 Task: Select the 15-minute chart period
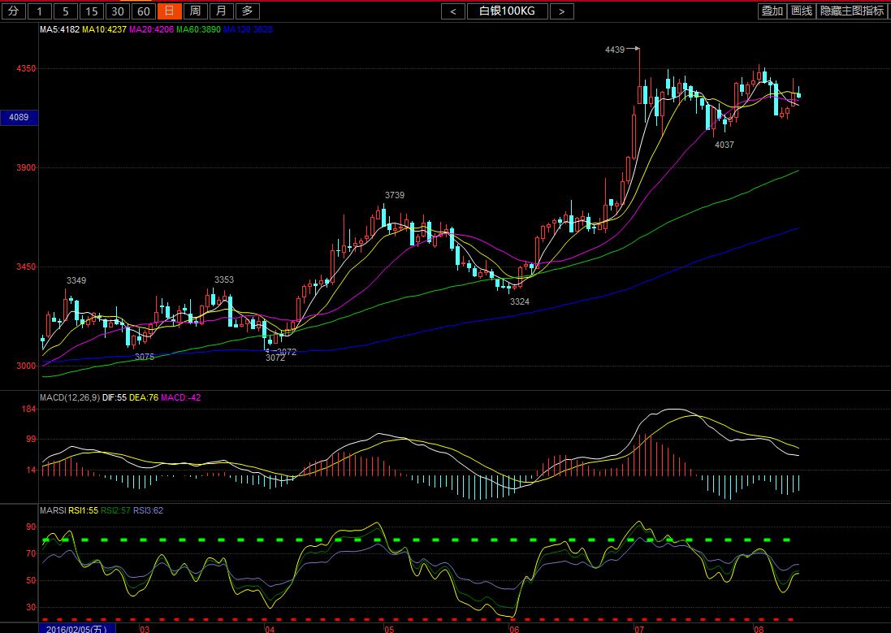tap(92, 11)
